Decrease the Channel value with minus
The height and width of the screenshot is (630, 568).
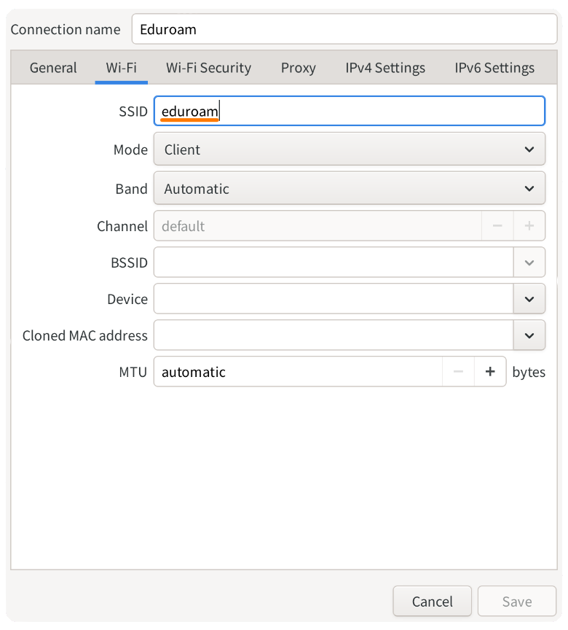point(497,226)
